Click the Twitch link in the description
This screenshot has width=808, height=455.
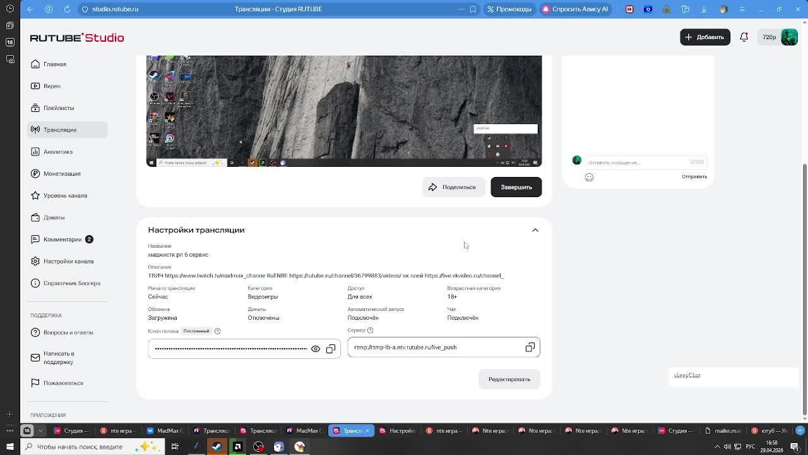(x=215, y=276)
